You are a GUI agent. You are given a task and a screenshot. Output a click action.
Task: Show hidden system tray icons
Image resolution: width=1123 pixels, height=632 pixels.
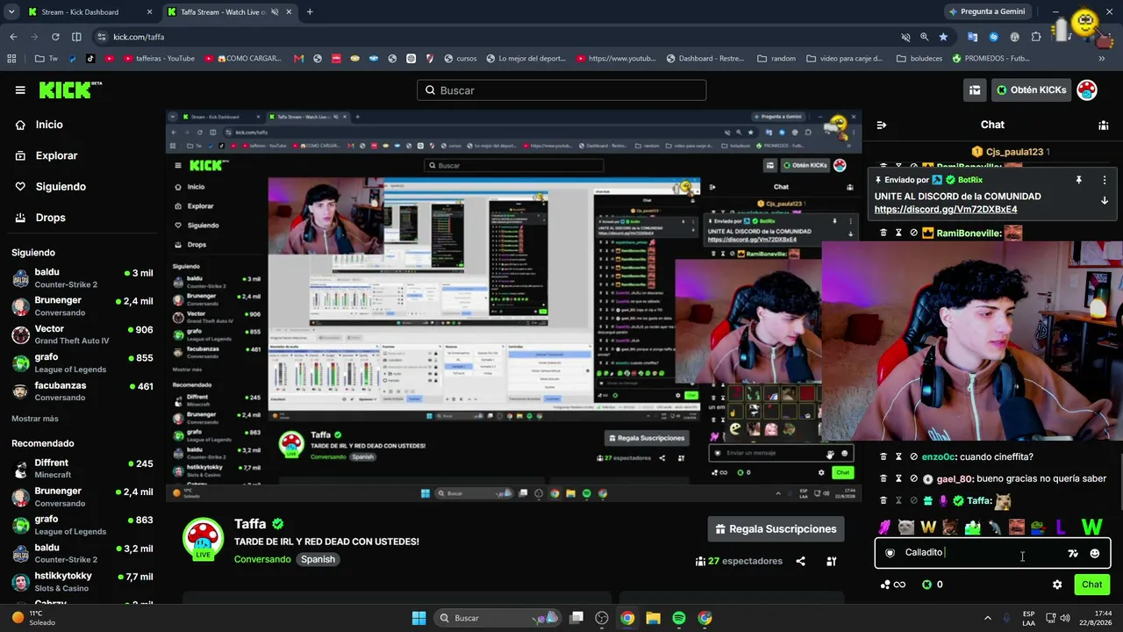pyautogui.click(x=988, y=618)
